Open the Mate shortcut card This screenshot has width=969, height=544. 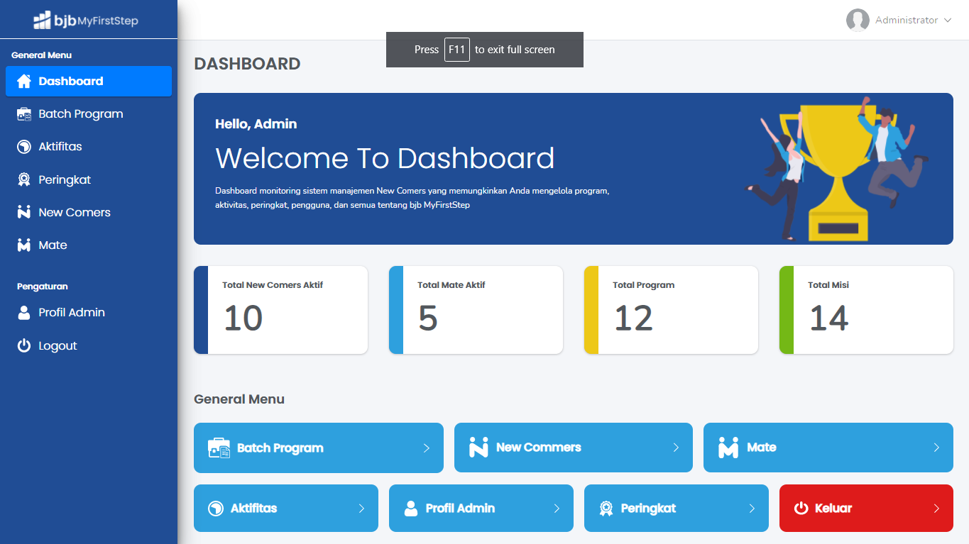[828, 448]
